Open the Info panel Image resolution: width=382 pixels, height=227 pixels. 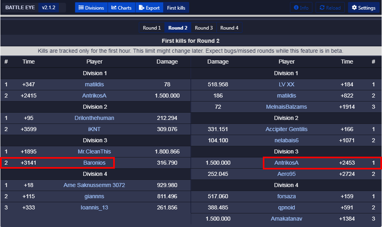pos(301,8)
